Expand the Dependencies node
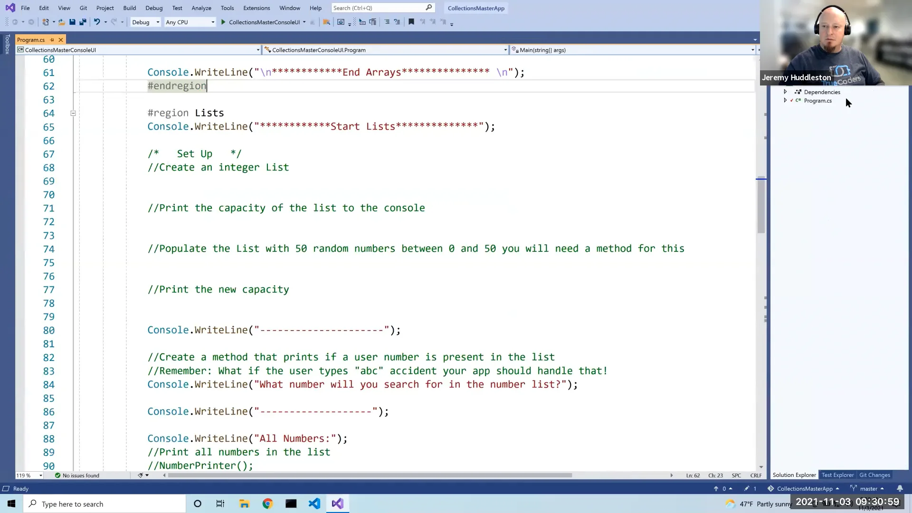The height and width of the screenshot is (513, 912). pyautogui.click(x=785, y=92)
